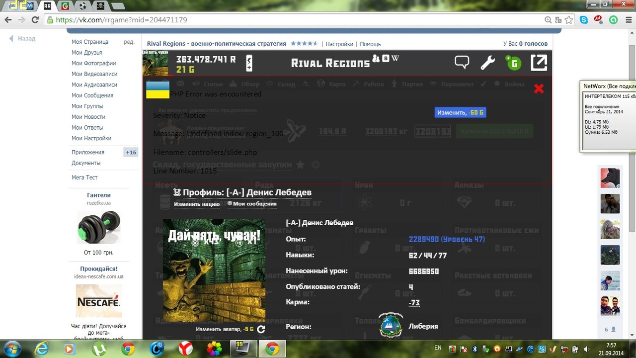Open uTorrent from taskbar

pyautogui.click(x=99, y=349)
